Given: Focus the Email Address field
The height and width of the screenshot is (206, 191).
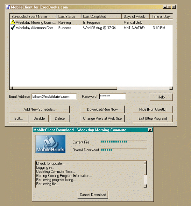Looking at the screenshot, I should pos(54,96).
